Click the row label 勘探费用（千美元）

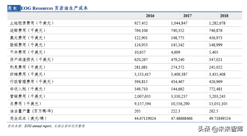28,45
